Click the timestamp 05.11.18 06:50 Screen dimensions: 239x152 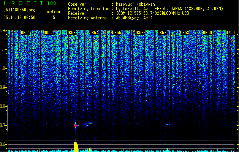click(19, 17)
